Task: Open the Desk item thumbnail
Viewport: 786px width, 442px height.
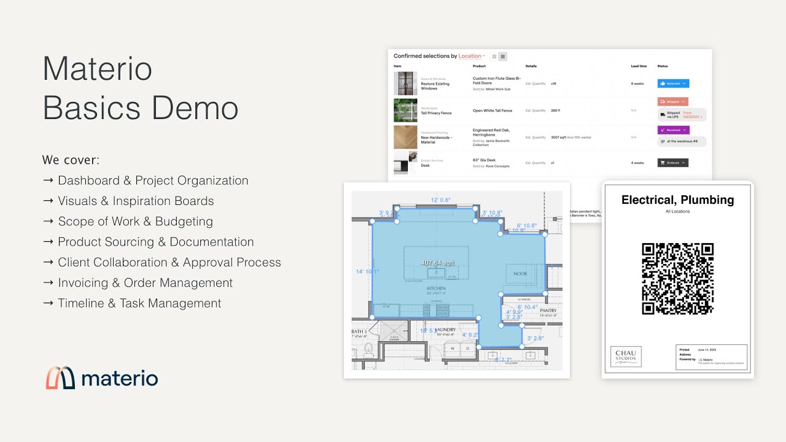Action: pyautogui.click(x=405, y=163)
